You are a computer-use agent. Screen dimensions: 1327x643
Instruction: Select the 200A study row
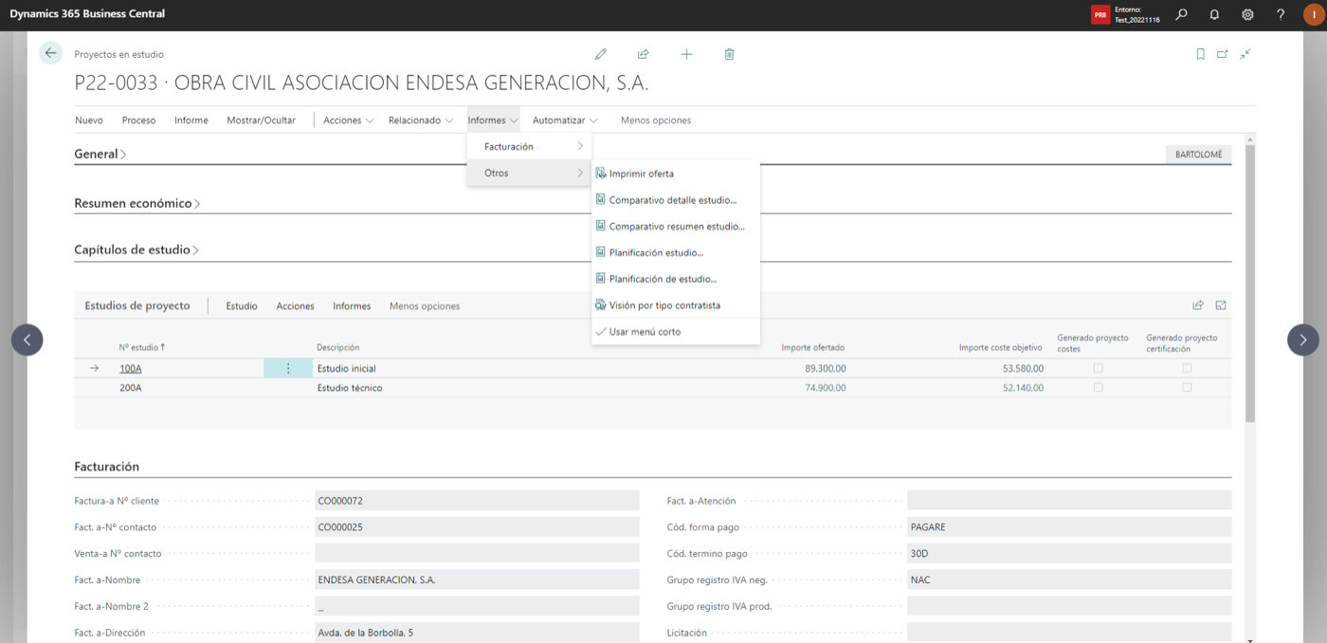pyautogui.click(x=652, y=388)
